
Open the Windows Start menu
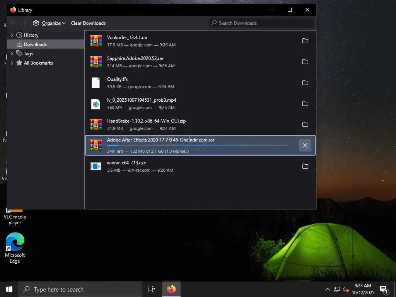9,289
